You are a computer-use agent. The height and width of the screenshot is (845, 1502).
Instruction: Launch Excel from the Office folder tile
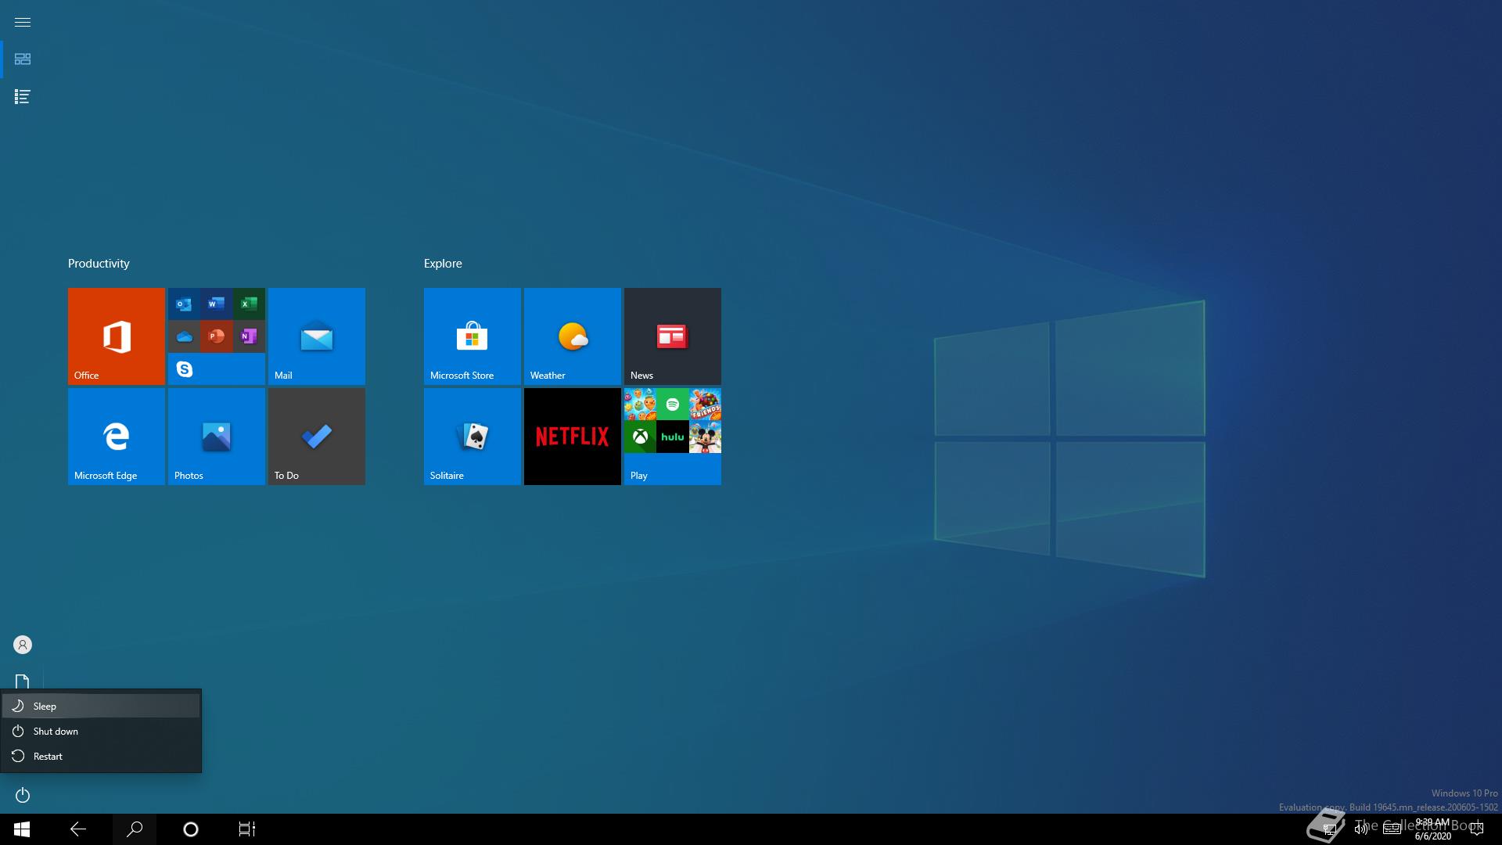(249, 304)
